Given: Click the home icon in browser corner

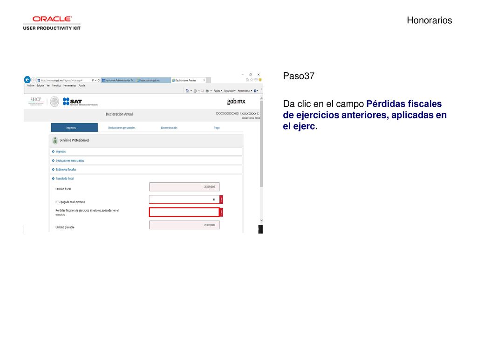Looking at the screenshot, I should click(247, 80).
